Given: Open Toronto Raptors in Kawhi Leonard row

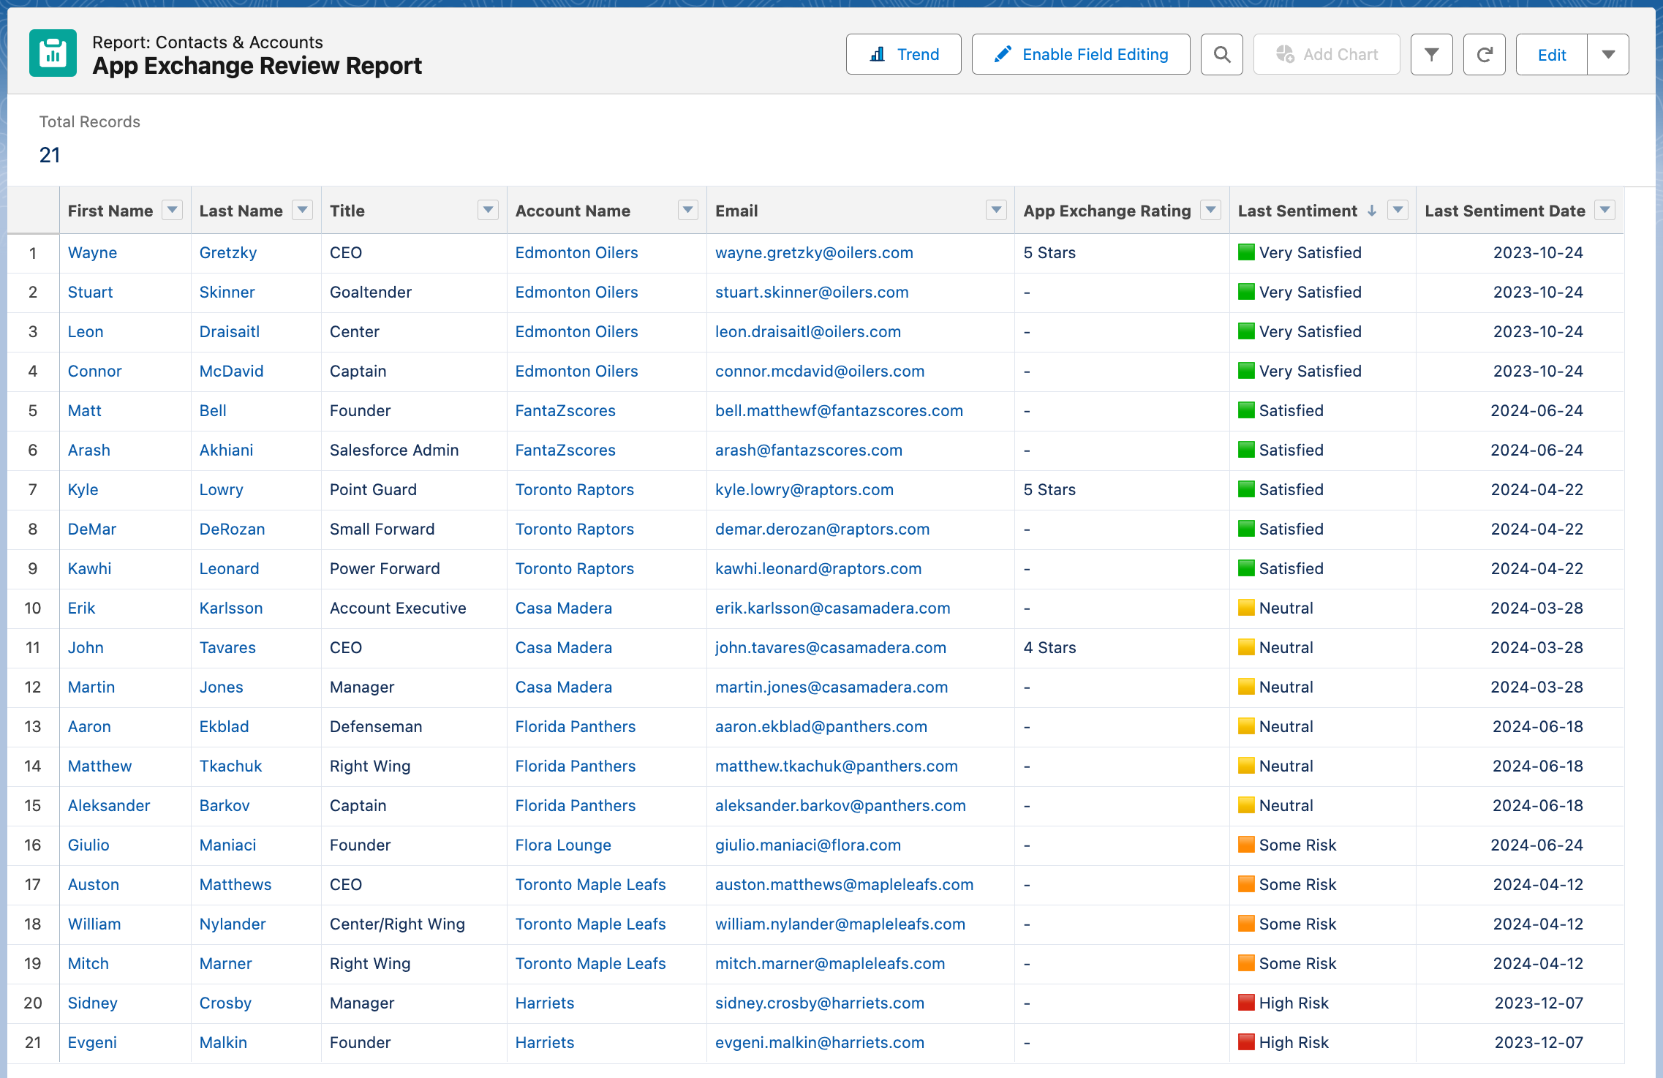Looking at the screenshot, I should tap(575, 568).
